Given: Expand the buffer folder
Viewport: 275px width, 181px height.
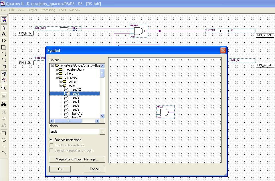Looking at the screenshot, I should tap(61, 81).
